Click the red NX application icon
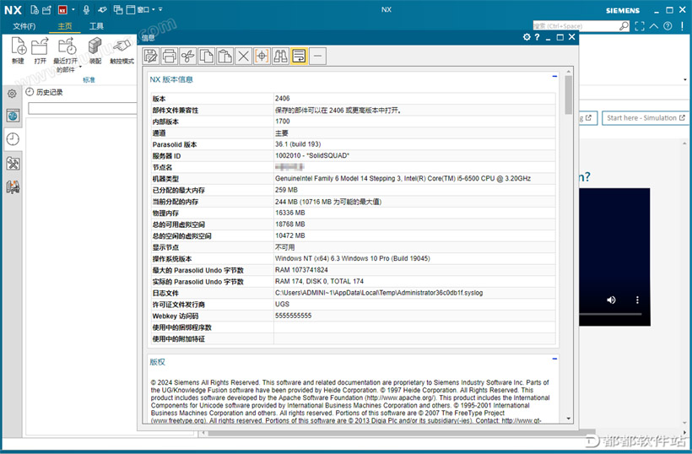Image resolution: width=692 pixels, height=454 pixels. [x=62, y=10]
